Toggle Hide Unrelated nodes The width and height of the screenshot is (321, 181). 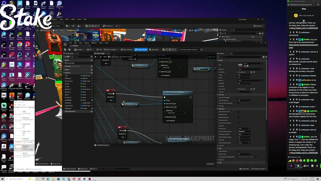click(110, 50)
